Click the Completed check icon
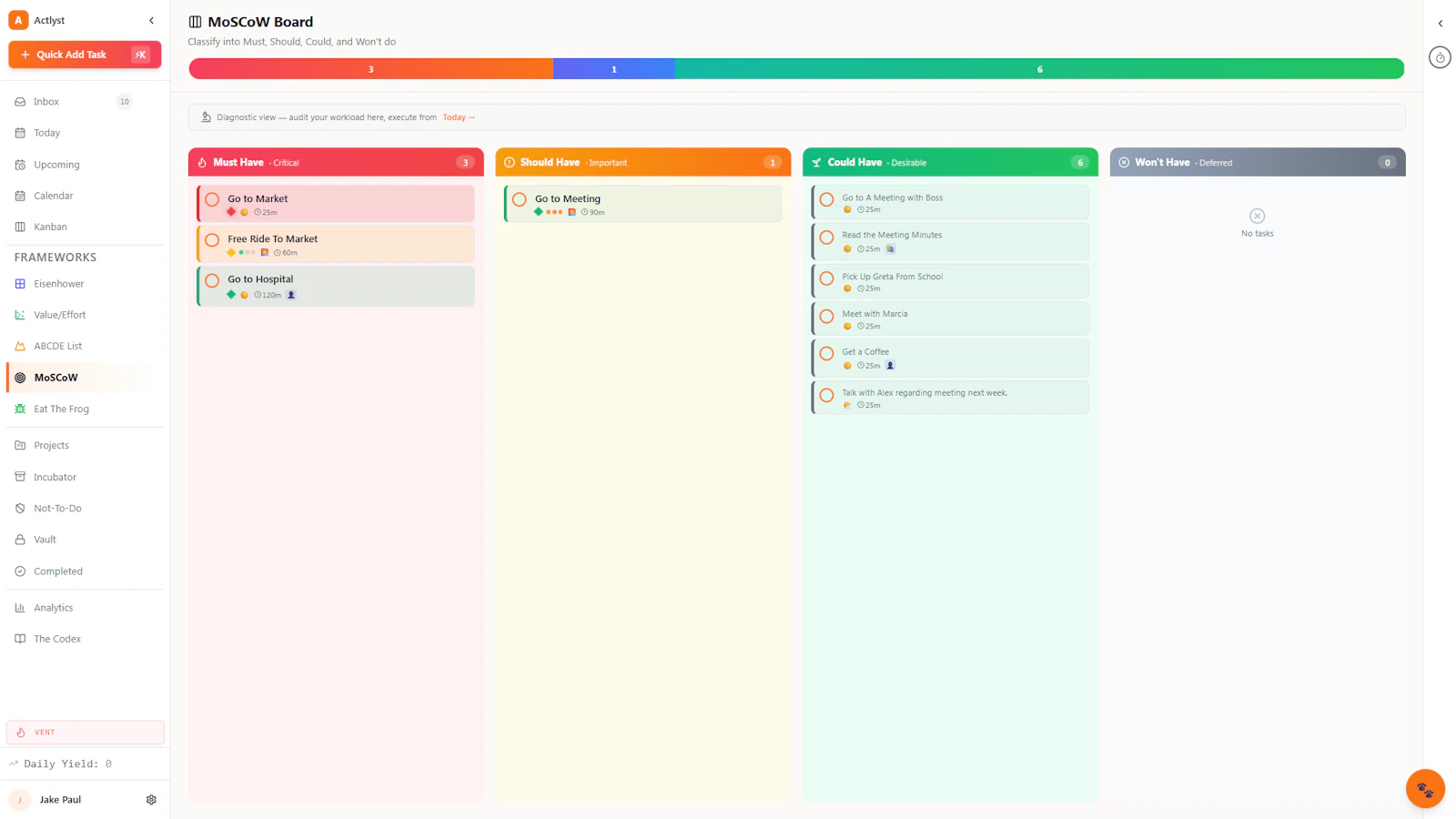The image size is (1456, 819). coord(20,571)
